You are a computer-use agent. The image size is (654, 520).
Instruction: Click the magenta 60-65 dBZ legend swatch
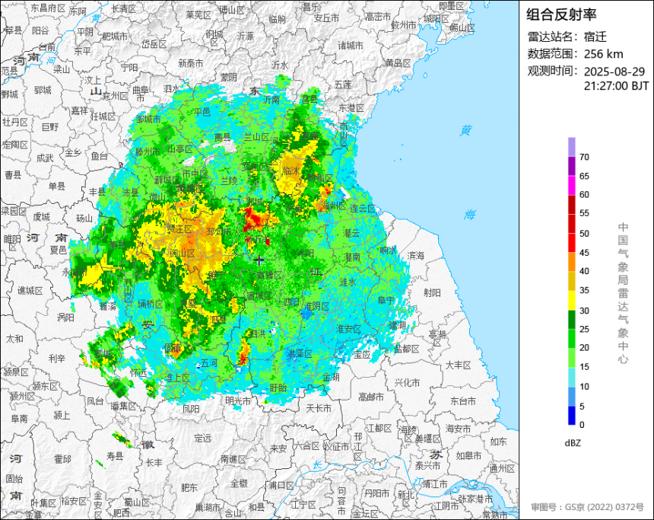click(x=571, y=186)
